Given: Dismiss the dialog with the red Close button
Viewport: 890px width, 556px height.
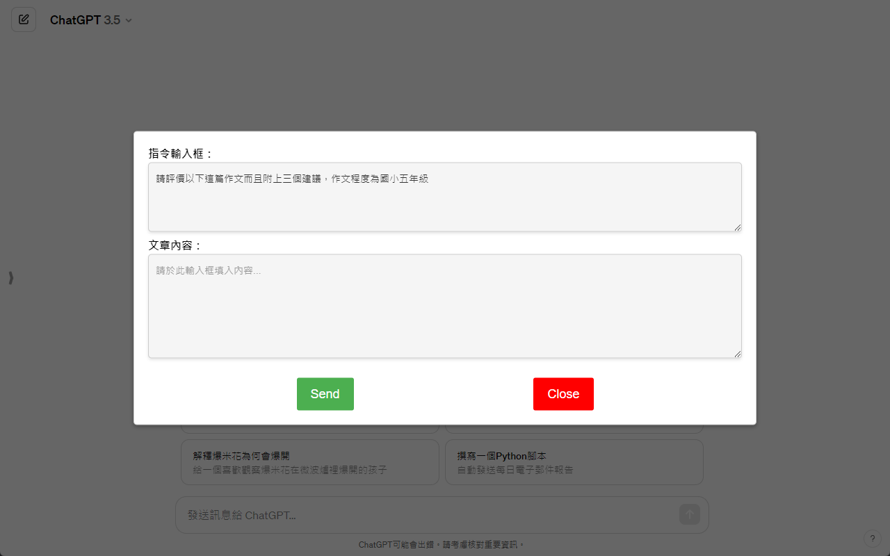Looking at the screenshot, I should click(x=563, y=393).
